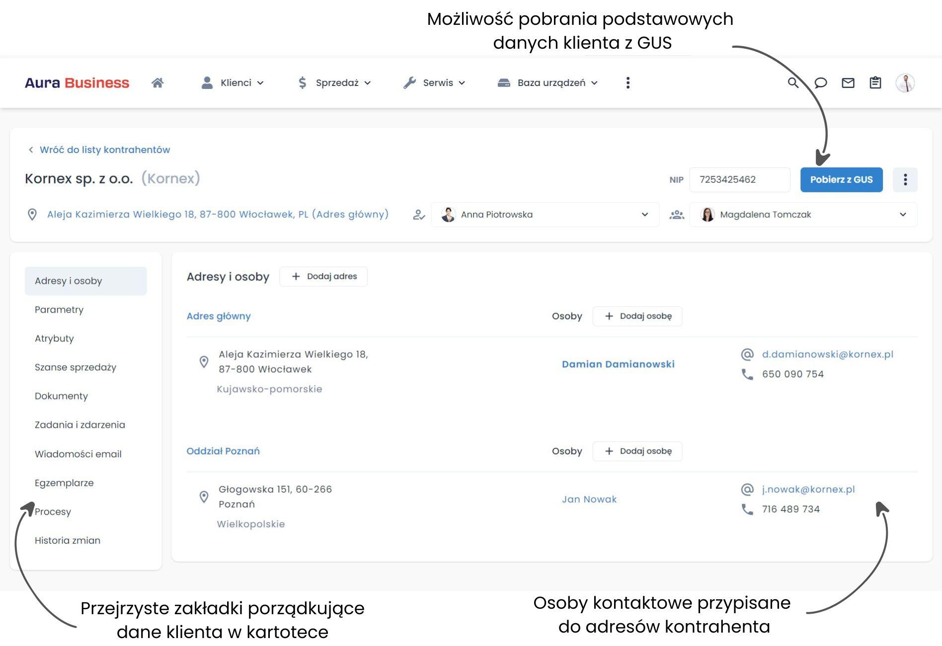The image size is (942, 646).
Task: Focus the NIP number input field
Action: [x=740, y=179]
